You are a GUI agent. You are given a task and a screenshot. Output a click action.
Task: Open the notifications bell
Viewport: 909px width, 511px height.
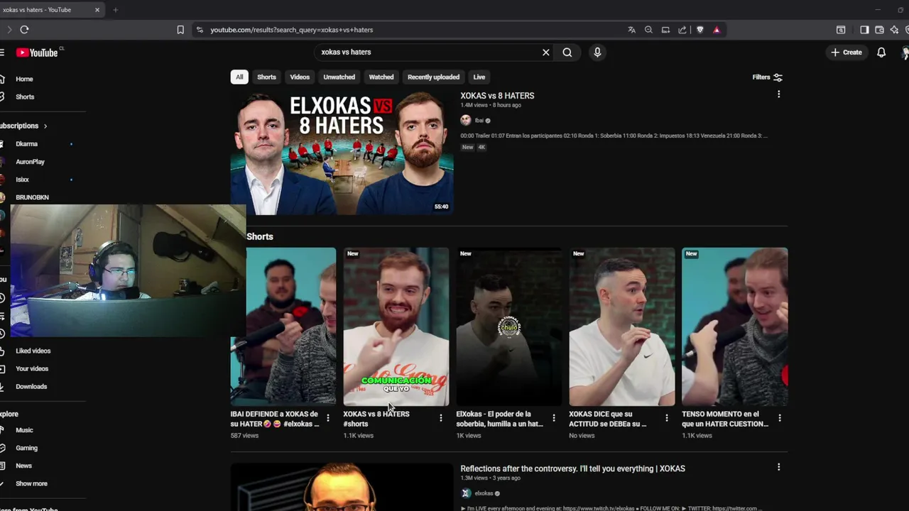(881, 52)
